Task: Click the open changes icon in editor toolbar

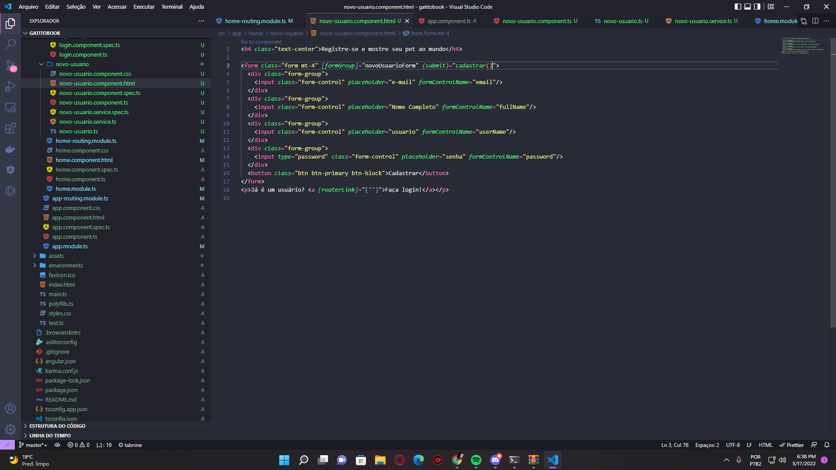Action: 804,21
